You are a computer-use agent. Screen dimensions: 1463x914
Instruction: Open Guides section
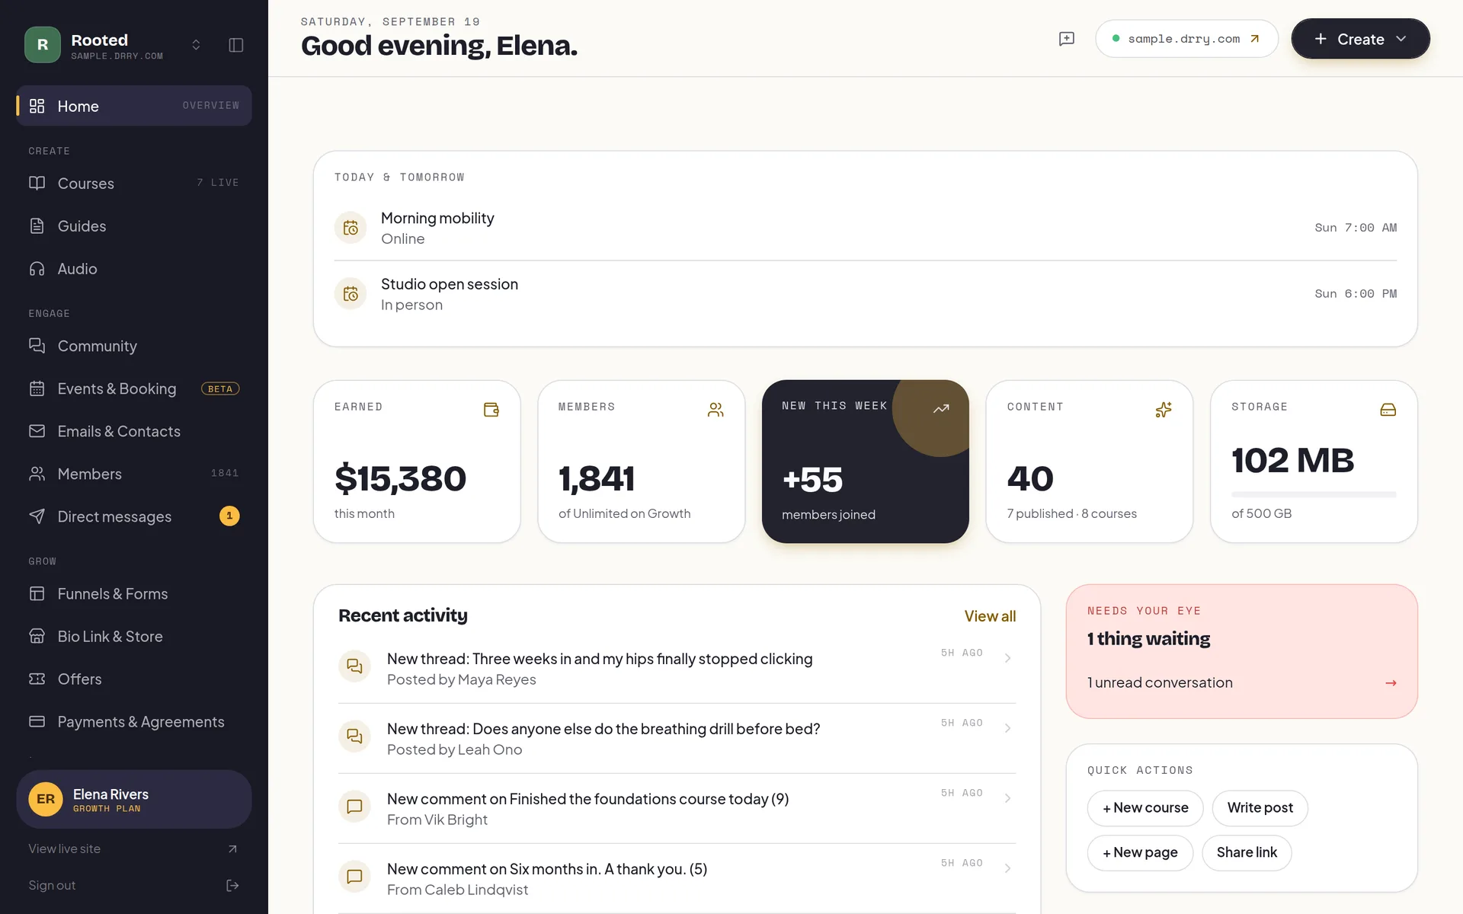click(134, 226)
